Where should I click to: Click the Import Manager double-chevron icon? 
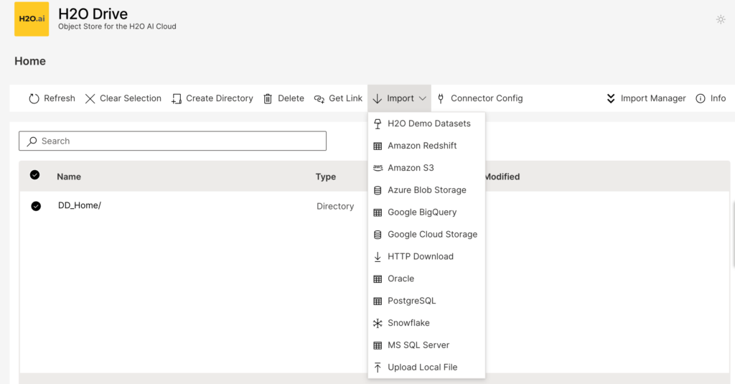point(611,98)
